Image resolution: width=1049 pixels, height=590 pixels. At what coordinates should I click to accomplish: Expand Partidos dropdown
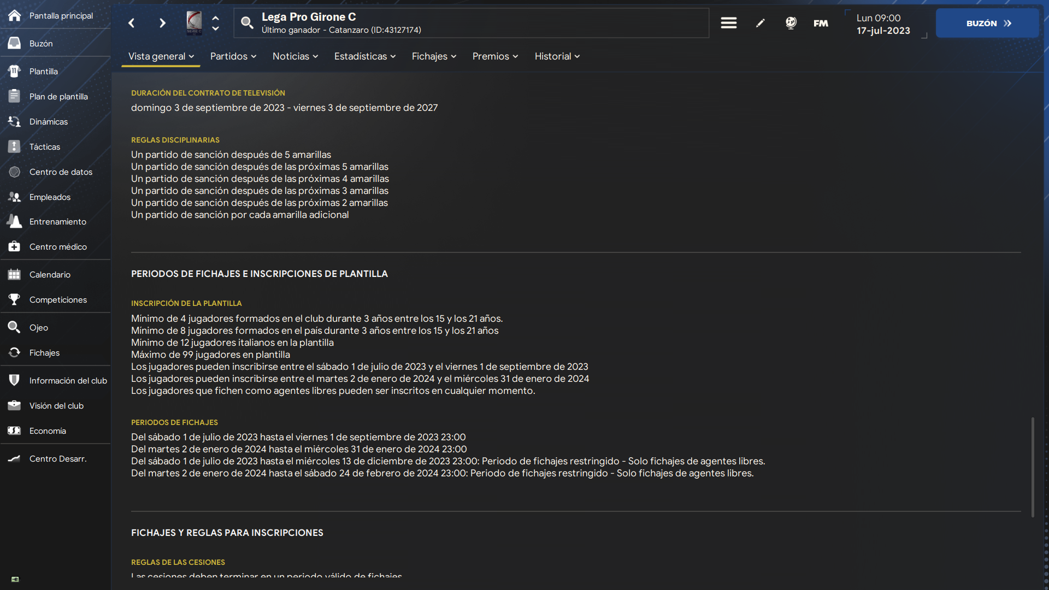point(233,56)
